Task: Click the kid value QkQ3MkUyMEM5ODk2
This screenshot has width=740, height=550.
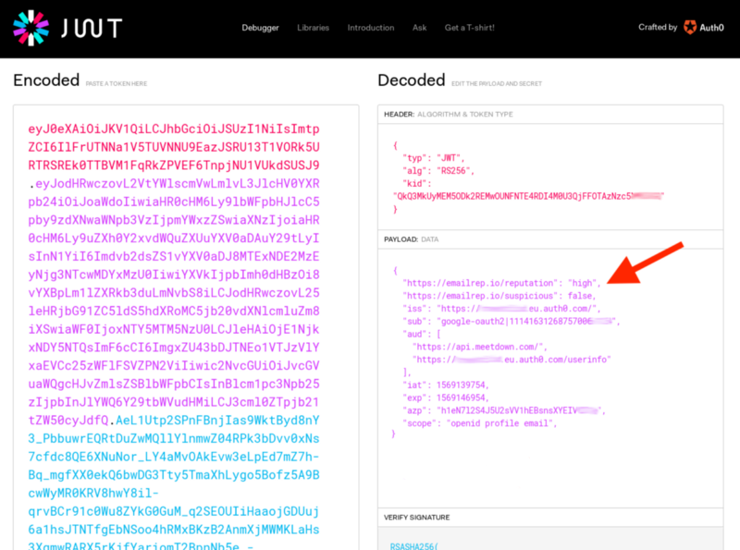Action: (528, 196)
